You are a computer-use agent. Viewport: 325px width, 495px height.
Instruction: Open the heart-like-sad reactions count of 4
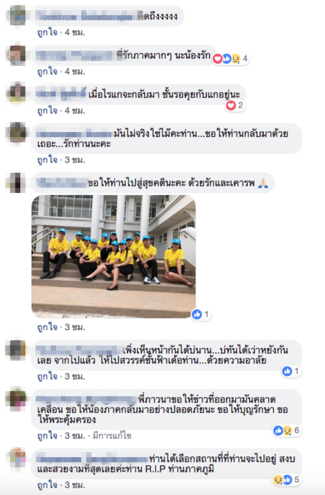click(x=231, y=59)
